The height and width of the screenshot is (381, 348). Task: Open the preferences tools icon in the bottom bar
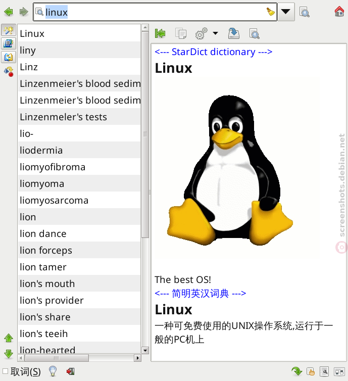click(x=324, y=371)
